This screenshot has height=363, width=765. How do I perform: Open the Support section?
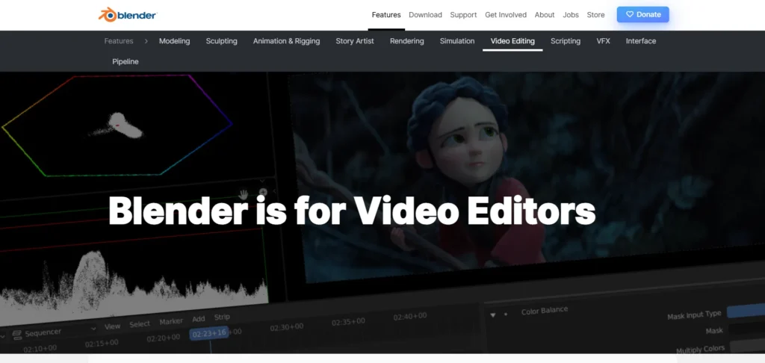pyautogui.click(x=463, y=15)
